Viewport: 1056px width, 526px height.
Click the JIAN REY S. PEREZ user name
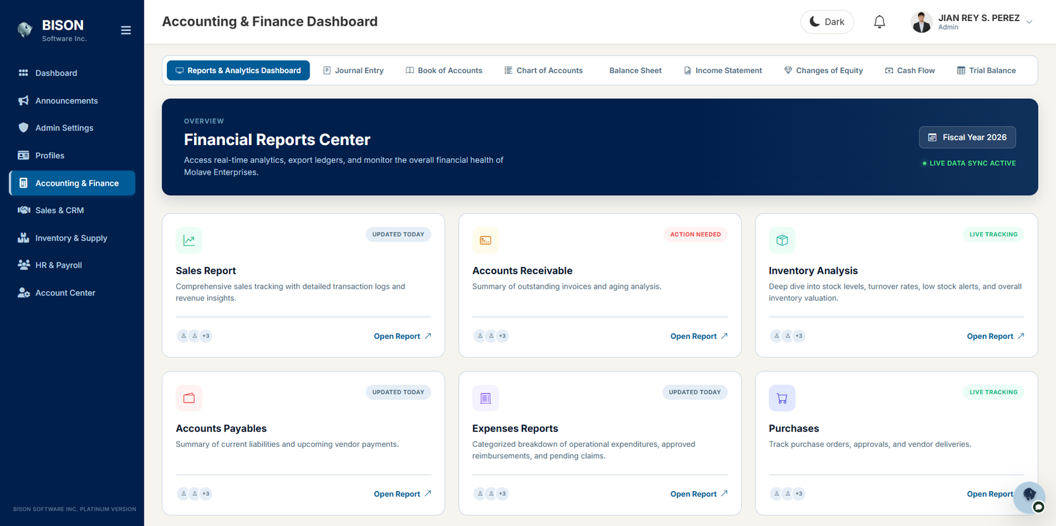(x=979, y=18)
